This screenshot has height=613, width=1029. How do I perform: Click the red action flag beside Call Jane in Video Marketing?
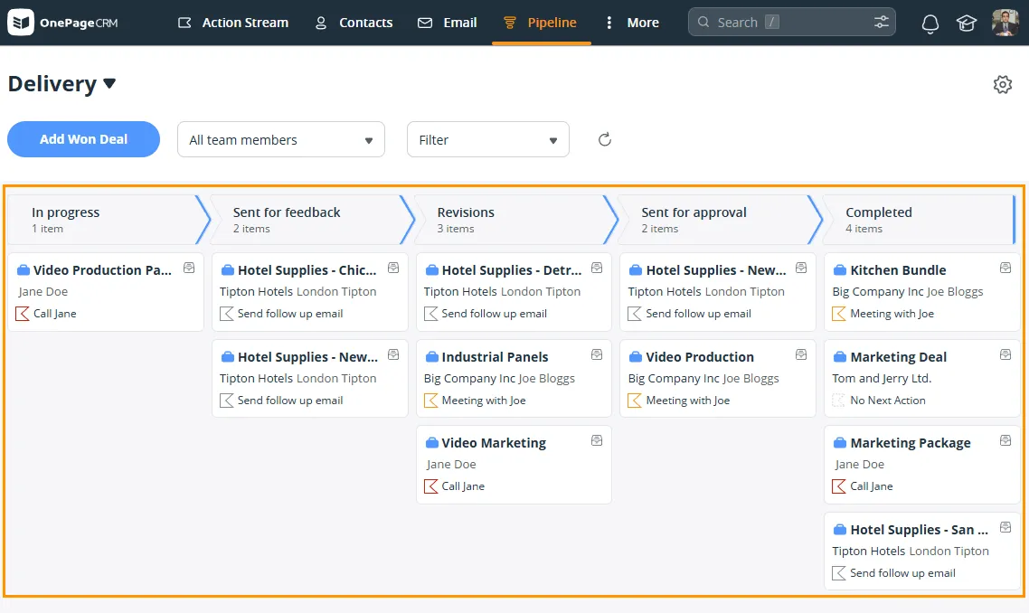(430, 486)
